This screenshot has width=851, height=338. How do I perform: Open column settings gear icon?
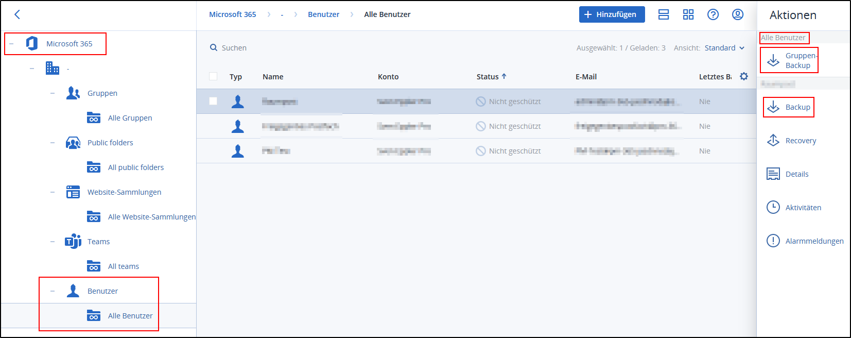[x=743, y=76]
